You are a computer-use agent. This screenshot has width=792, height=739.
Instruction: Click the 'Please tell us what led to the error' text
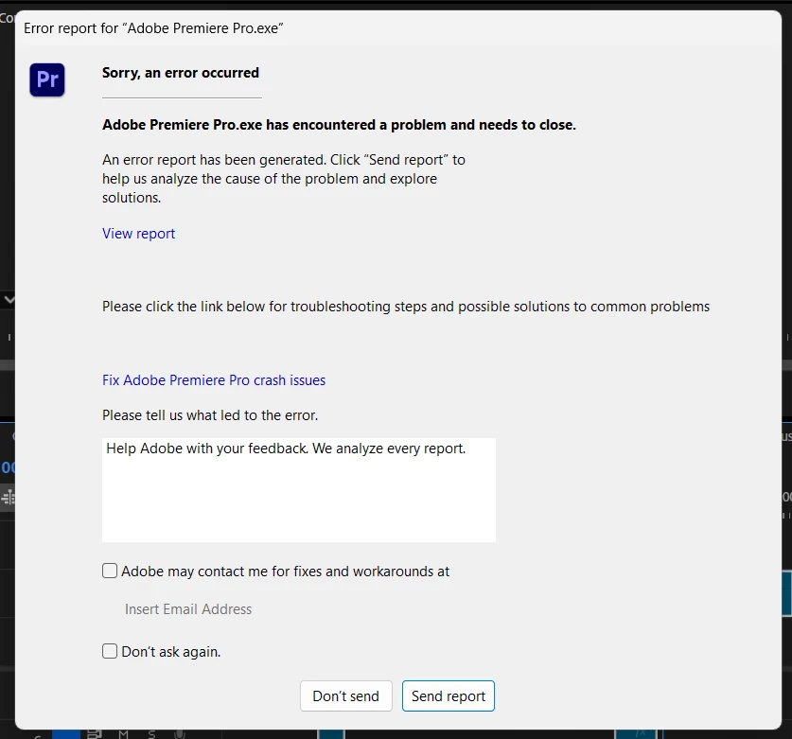[x=210, y=415]
